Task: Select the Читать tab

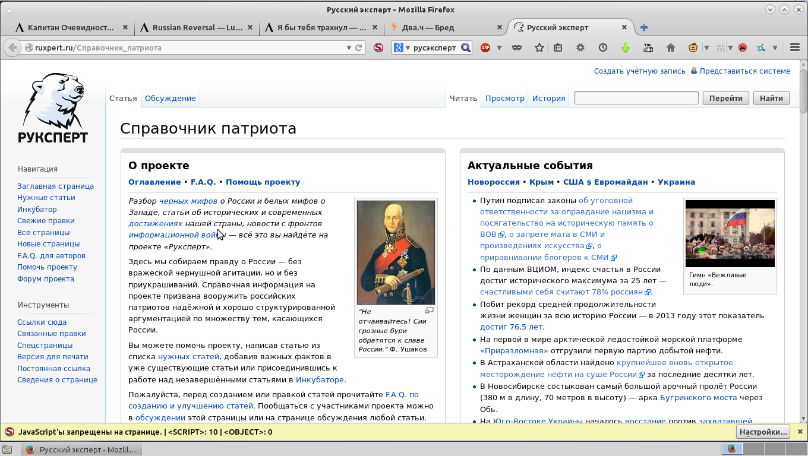Action: tap(463, 98)
